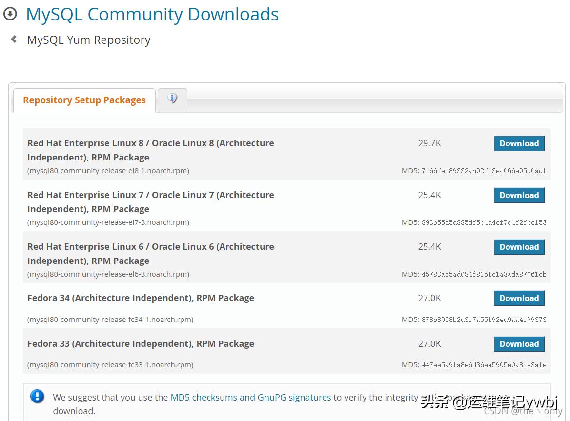This screenshot has height=421, width=570.
Task: Click the MySQL Community Downloads heading
Action: (x=151, y=14)
